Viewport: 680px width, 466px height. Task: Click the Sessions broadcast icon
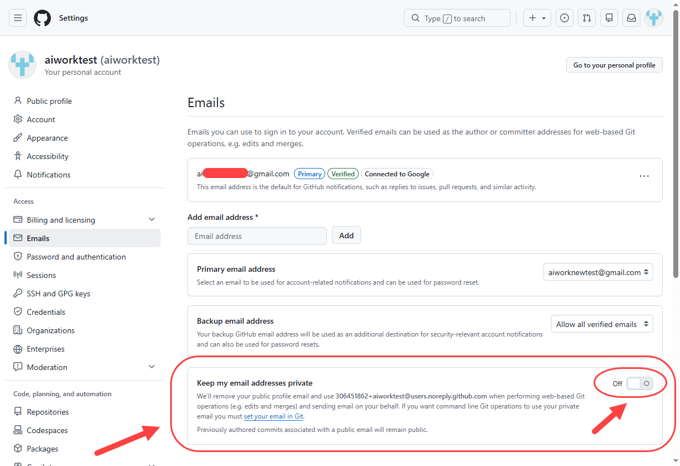click(18, 275)
